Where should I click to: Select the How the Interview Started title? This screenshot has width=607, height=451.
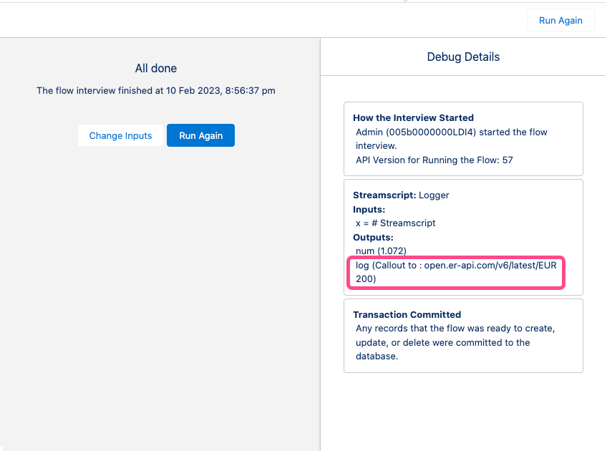point(413,117)
